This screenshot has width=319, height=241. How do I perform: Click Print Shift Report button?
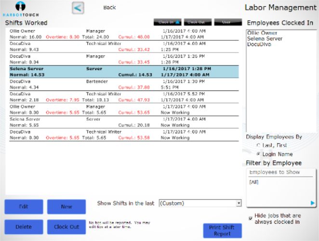point(222,230)
